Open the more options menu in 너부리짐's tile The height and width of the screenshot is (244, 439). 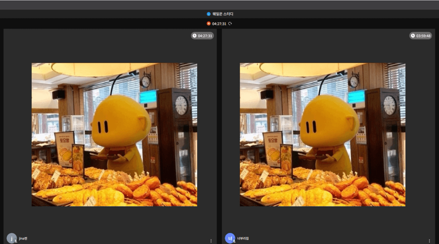tap(429, 241)
